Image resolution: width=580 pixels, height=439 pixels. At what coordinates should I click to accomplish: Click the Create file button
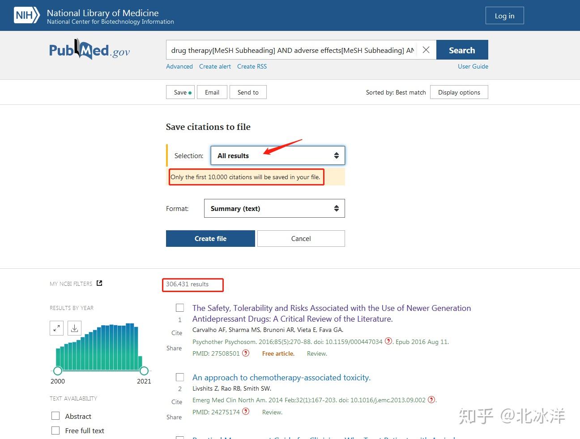[x=210, y=238]
